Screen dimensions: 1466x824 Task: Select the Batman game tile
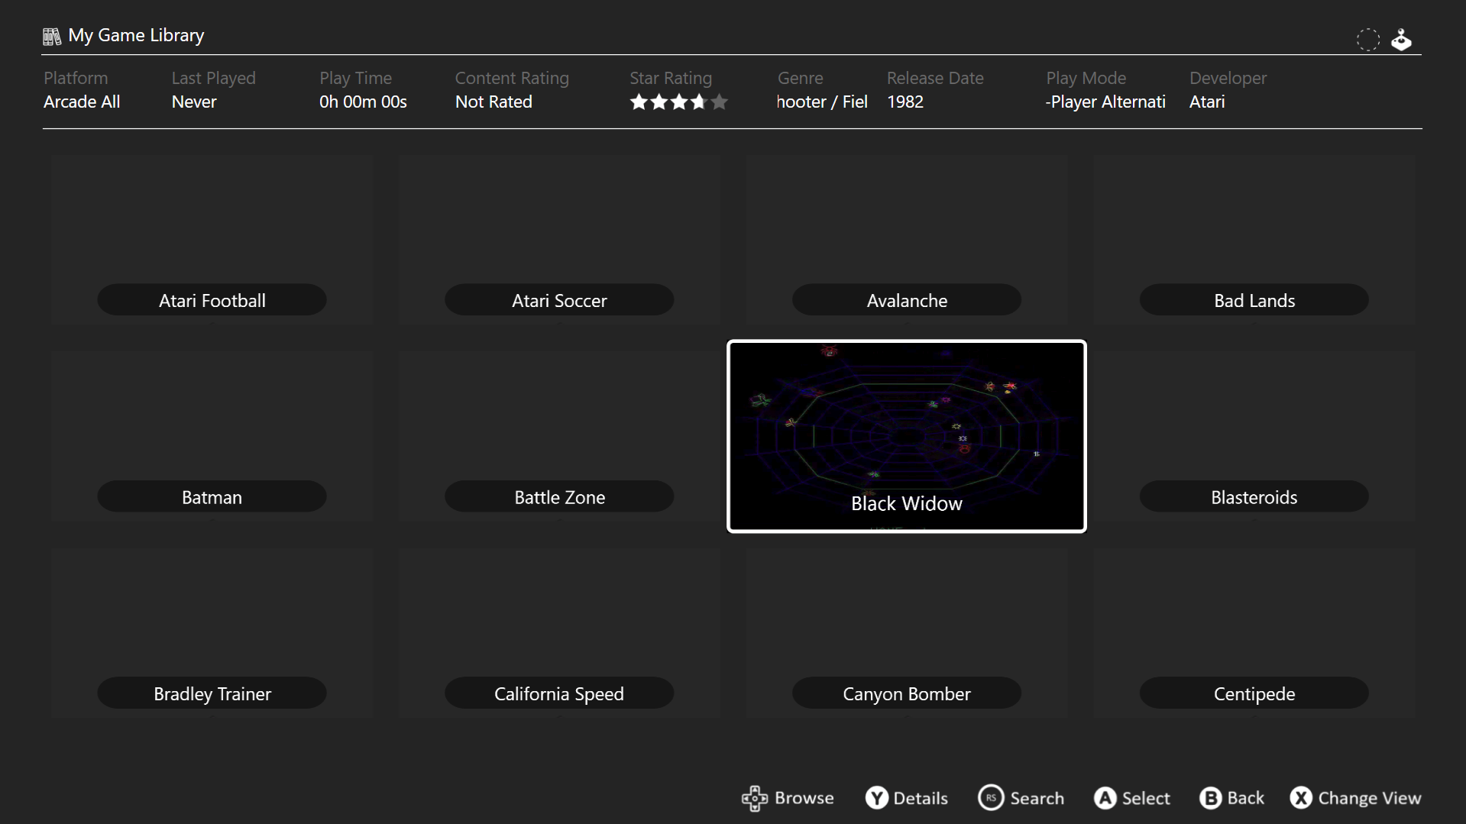212,437
